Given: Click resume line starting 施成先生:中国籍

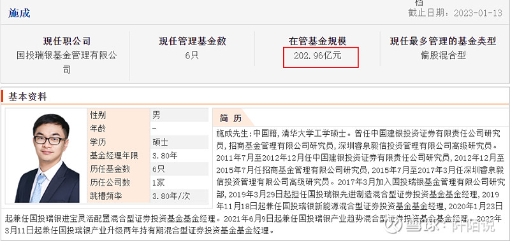Looking at the screenshot, I should tap(358, 134).
